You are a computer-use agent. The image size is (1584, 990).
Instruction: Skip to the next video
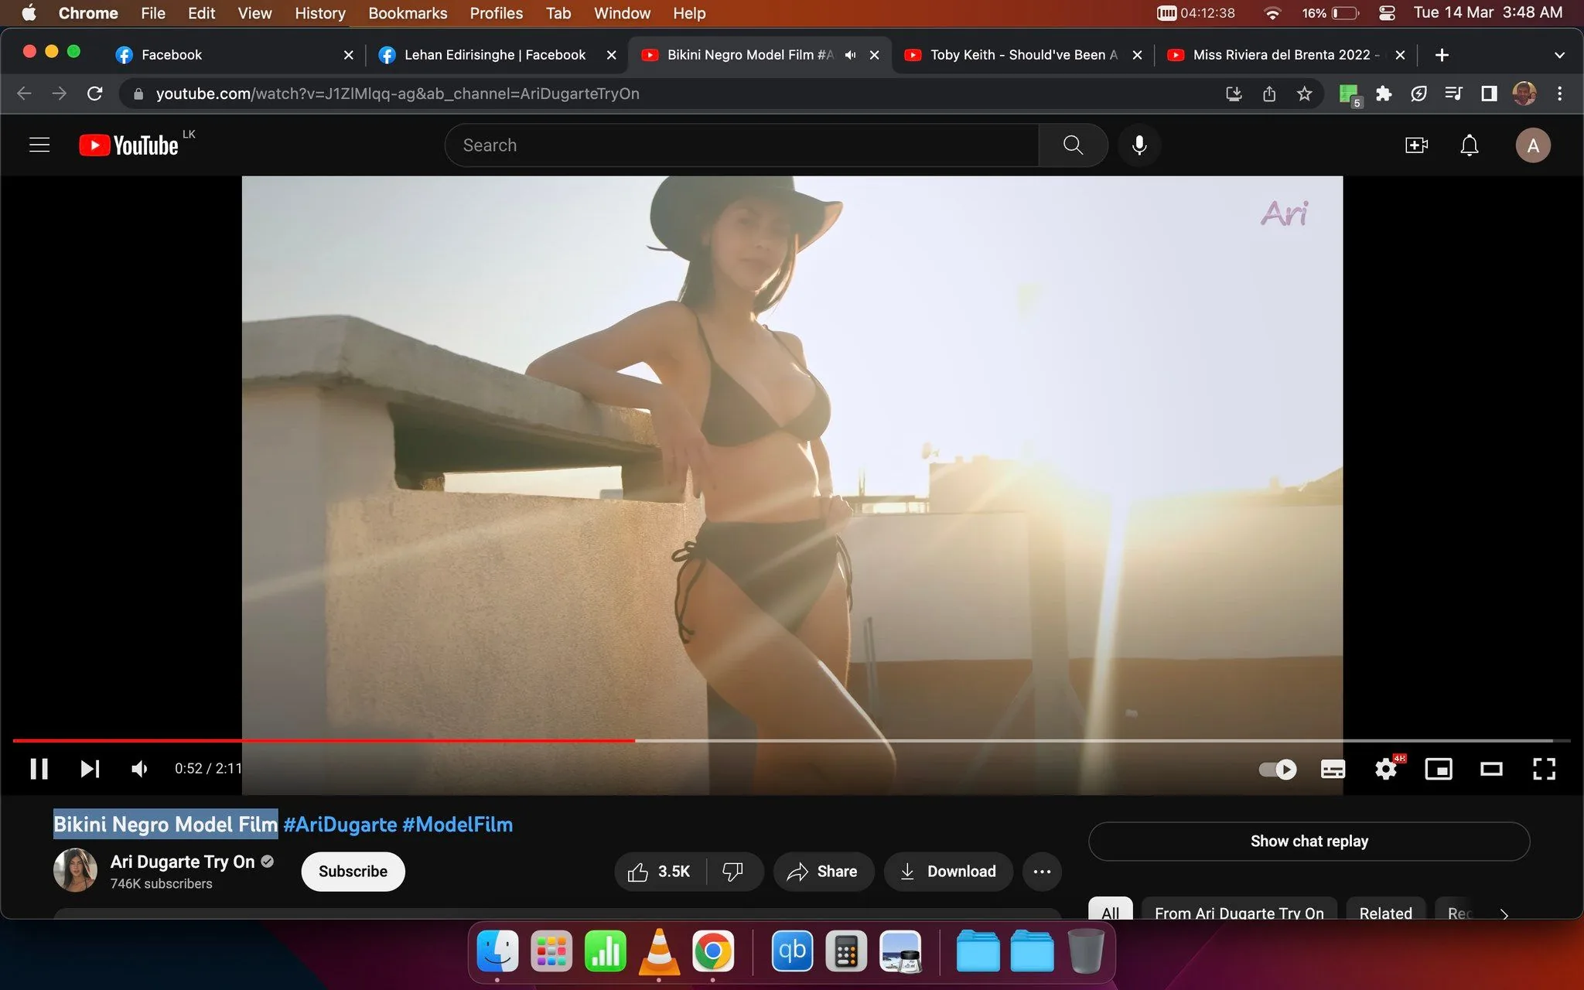pos(89,768)
